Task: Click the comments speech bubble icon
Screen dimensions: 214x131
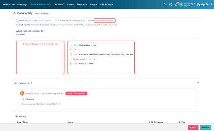Action: tap(16, 83)
